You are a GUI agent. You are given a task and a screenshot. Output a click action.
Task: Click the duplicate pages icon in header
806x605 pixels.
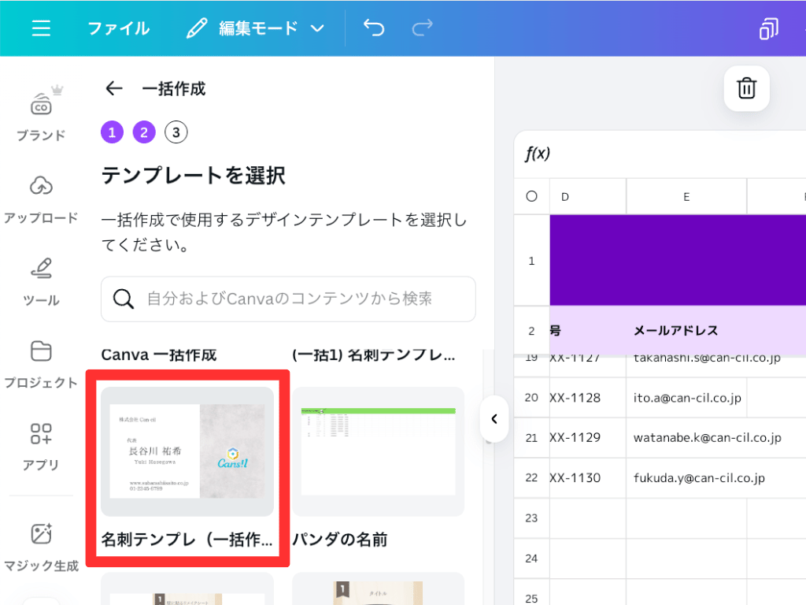click(x=768, y=28)
